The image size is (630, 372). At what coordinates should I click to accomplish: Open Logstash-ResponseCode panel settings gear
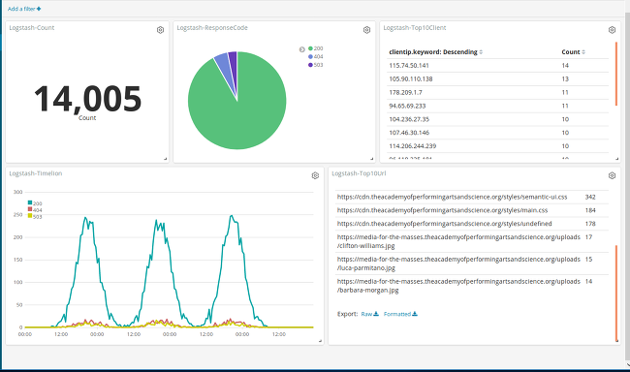[x=366, y=30]
